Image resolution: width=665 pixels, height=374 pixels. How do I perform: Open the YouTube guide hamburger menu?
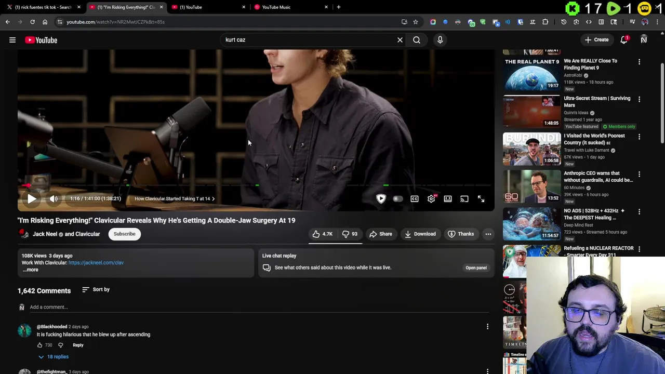[x=12, y=40]
